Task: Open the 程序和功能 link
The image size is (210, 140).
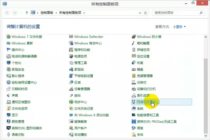Action: (x=82, y=50)
